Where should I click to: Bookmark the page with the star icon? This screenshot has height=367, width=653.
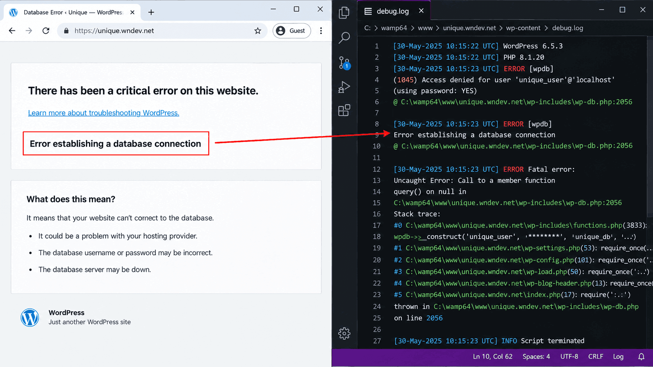click(258, 31)
